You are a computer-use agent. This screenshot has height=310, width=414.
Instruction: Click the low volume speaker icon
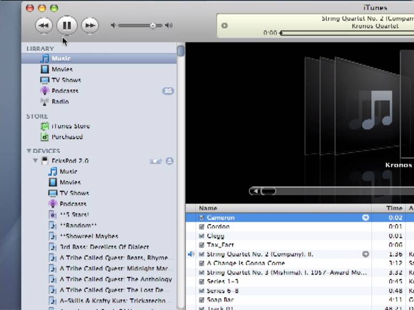[x=113, y=25]
